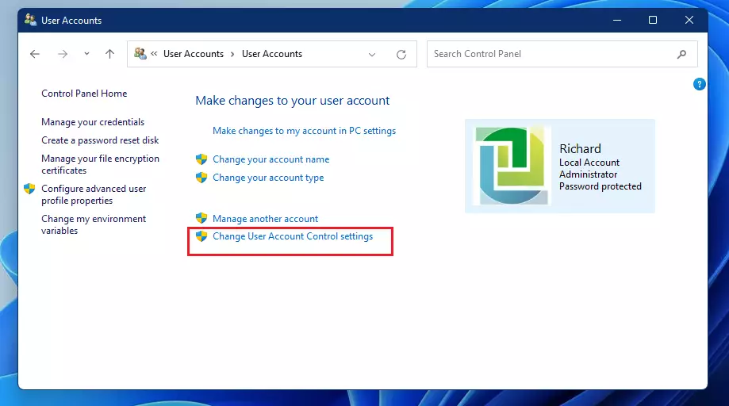Click shield icon beside Change your account name

pos(201,159)
